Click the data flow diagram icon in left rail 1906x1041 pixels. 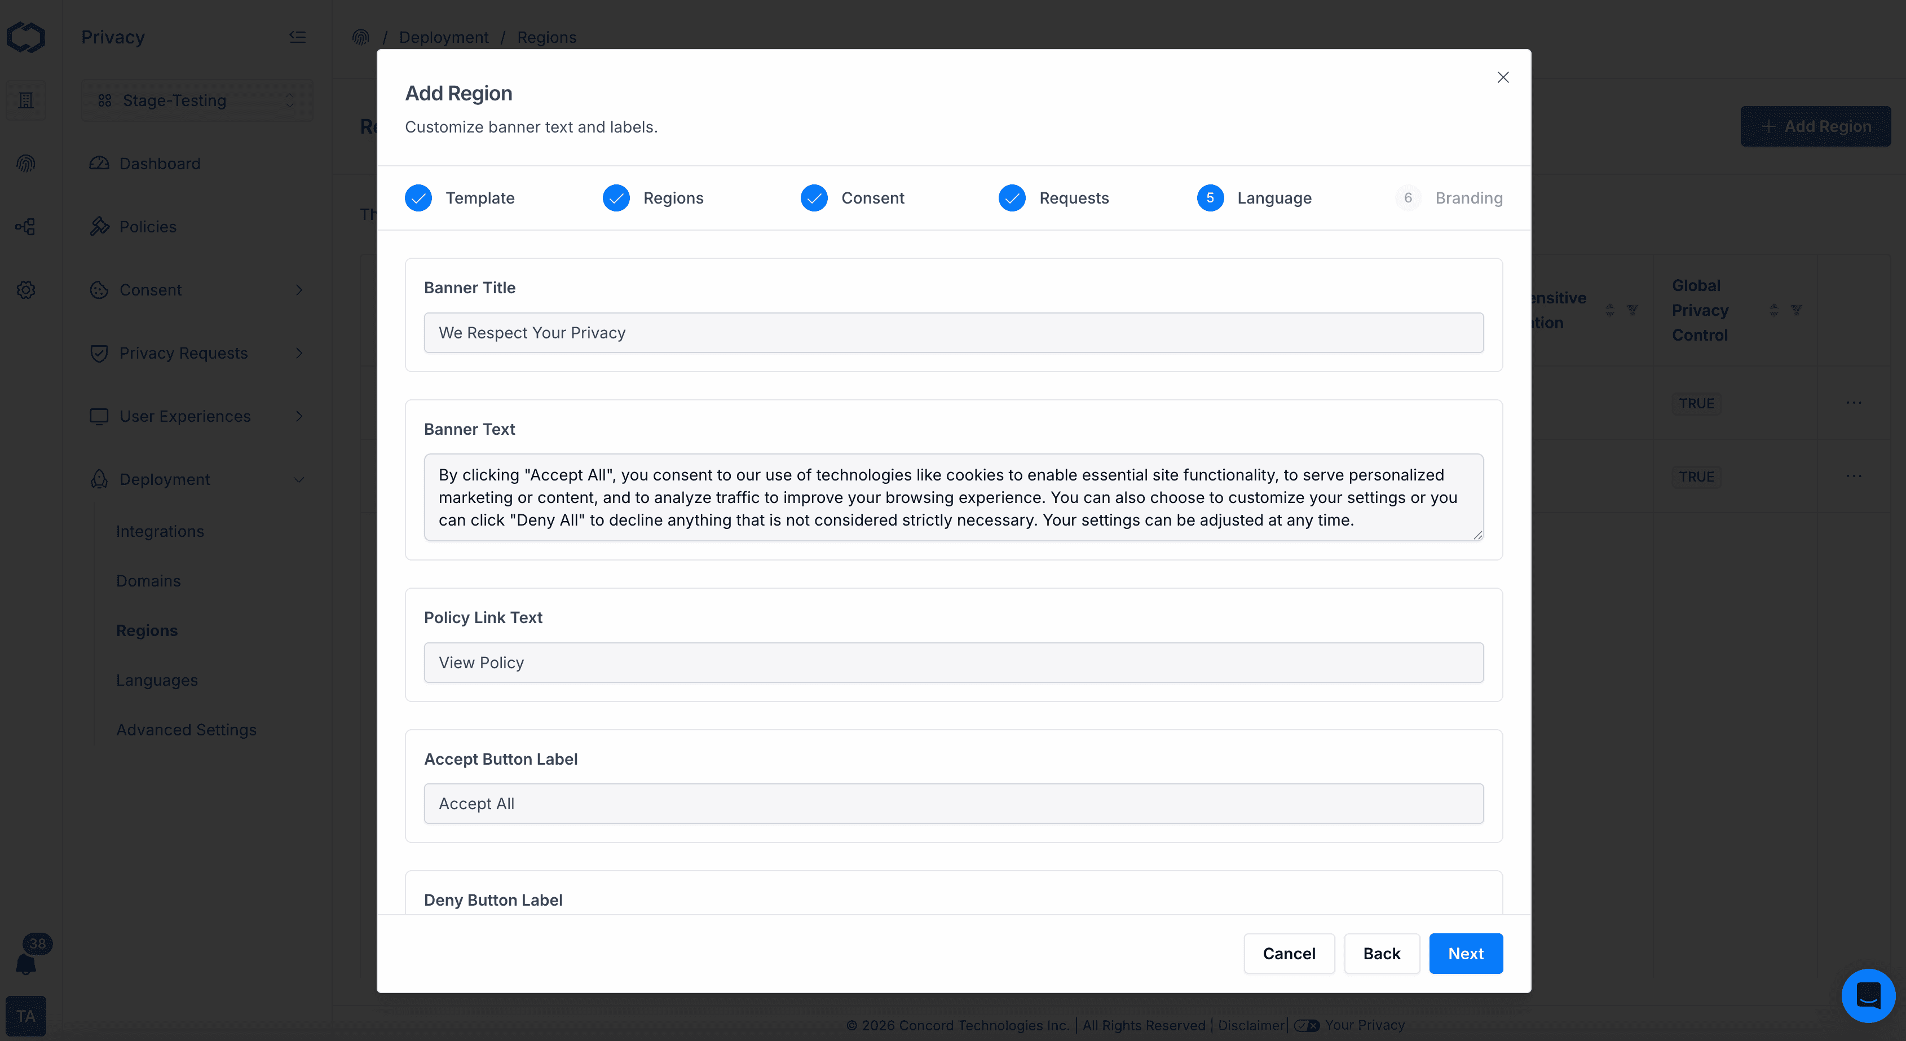tap(26, 226)
